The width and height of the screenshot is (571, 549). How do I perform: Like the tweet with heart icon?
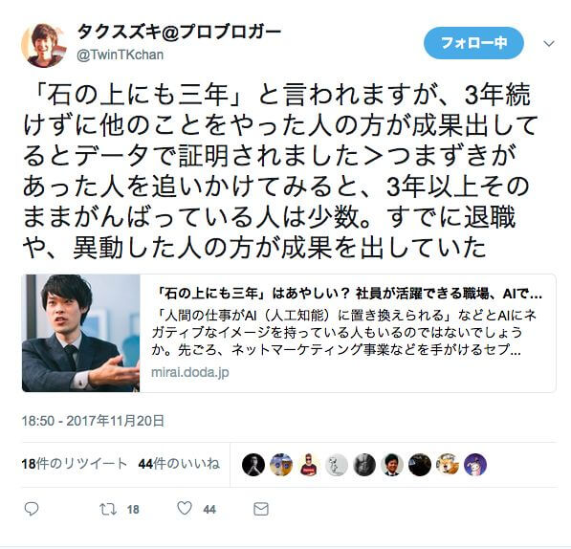click(185, 508)
